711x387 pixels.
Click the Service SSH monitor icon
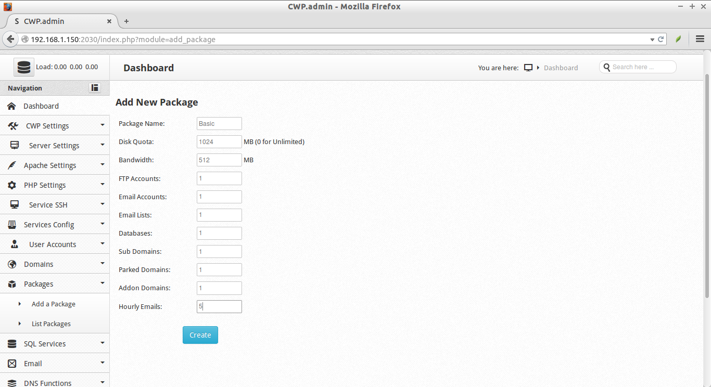pos(12,204)
